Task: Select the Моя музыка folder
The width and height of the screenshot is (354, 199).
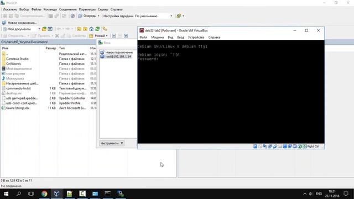Action: (x=15, y=78)
